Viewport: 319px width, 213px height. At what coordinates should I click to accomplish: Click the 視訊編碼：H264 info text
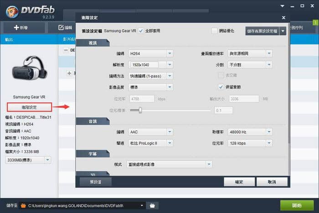tap(19, 124)
